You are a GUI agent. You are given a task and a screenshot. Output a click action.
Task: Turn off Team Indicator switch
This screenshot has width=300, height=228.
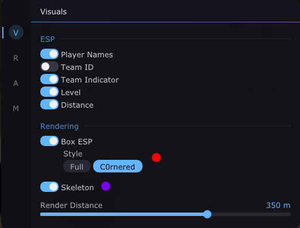49,79
